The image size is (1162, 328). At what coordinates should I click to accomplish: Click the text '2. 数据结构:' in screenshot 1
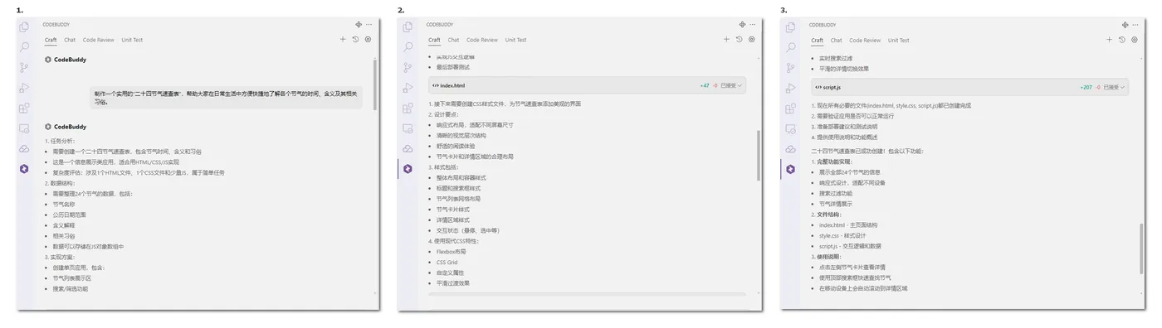59,183
